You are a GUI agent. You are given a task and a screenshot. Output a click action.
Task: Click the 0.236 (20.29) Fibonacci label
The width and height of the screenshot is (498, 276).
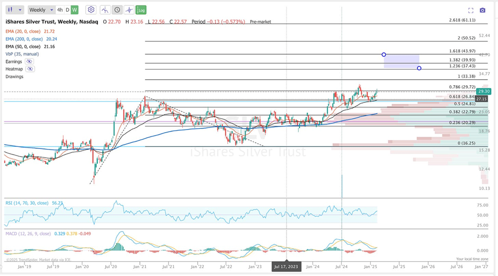point(462,123)
